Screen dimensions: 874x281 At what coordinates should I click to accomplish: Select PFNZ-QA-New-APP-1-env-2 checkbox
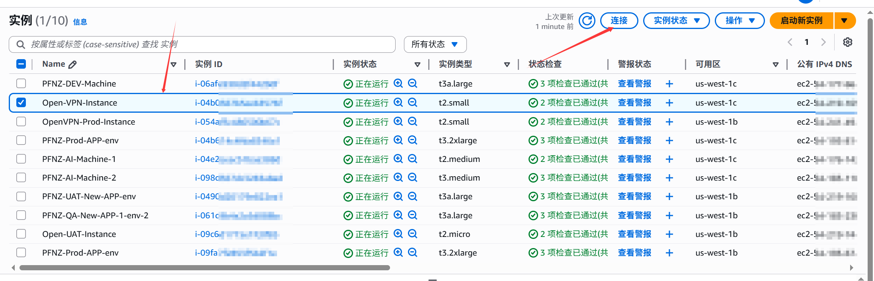pos(21,215)
